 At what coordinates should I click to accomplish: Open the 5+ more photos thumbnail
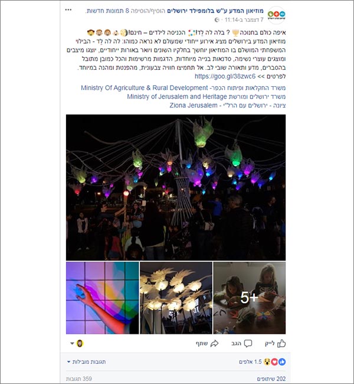coord(250,298)
